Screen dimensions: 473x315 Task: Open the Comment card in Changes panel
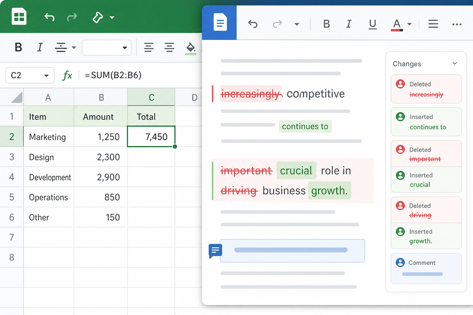coord(426,269)
